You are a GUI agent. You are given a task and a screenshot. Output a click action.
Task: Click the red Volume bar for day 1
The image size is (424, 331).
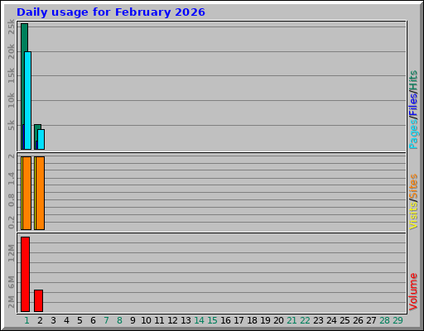25,274
